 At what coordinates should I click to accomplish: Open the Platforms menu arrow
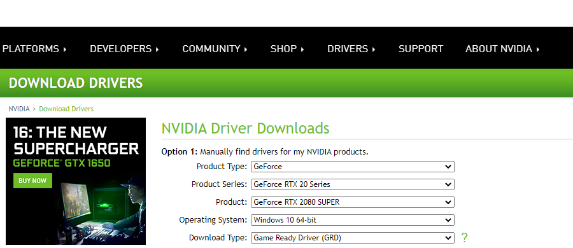[x=65, y=50]
